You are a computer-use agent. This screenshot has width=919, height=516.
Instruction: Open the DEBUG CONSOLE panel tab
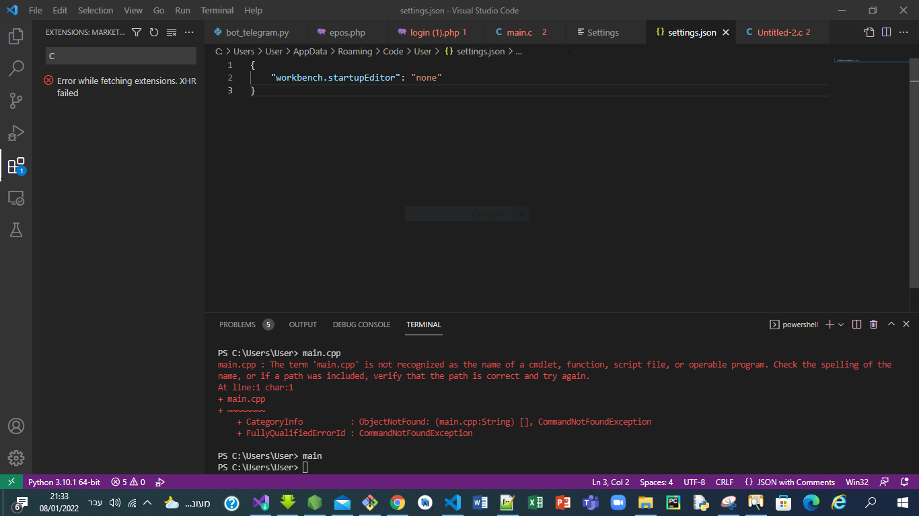click(x=361, y=325)
